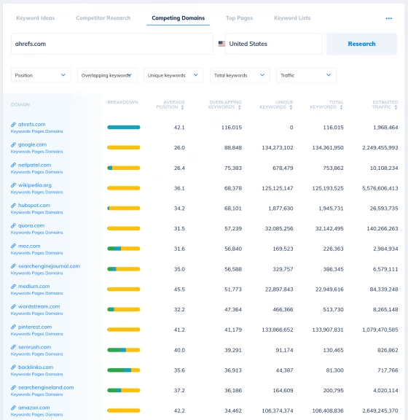This screenshot has height=420, width=408.
Task: Click the link icon beside wordstream.com
Action: 13,306
